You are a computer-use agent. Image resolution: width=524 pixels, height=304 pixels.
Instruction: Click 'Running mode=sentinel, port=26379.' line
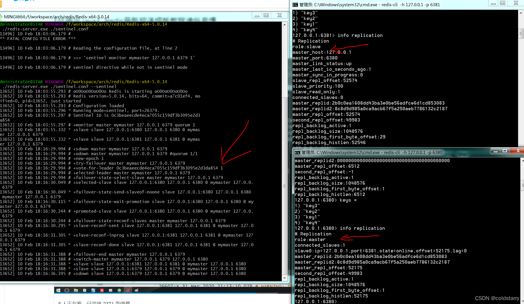[x=116, y=111]
